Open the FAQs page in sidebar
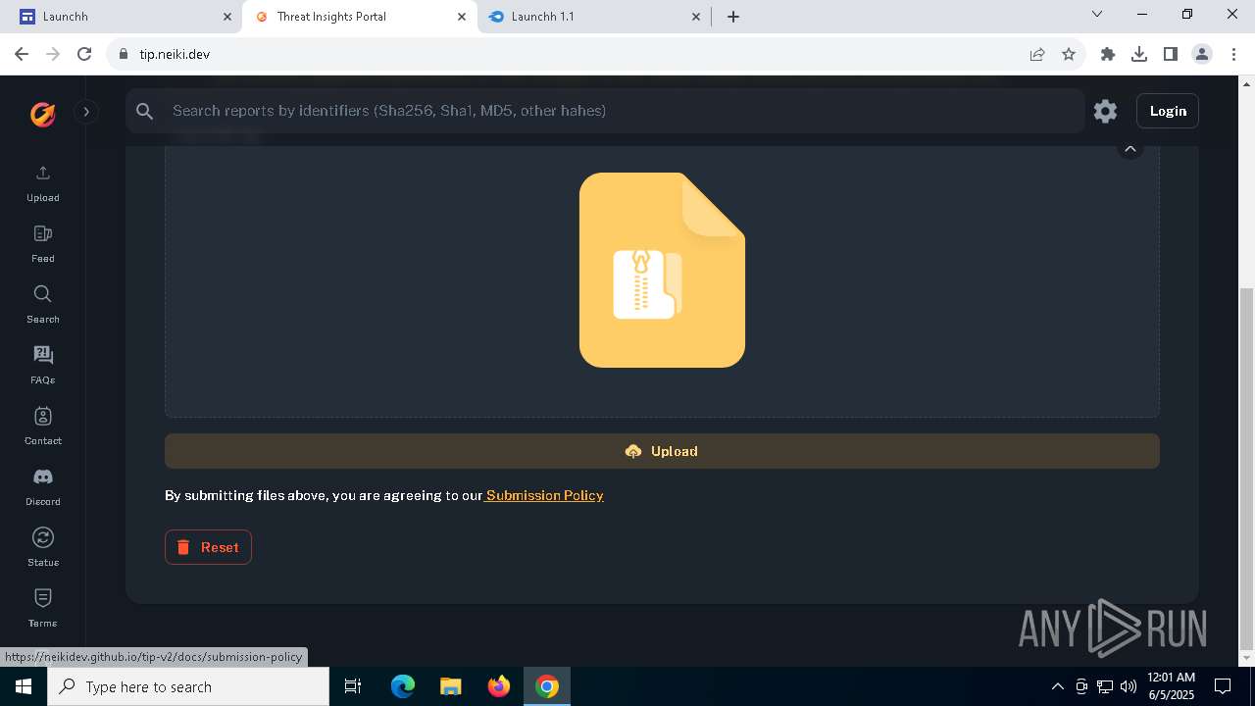This screenshot has width=1255, height=706. click(43, 366)
